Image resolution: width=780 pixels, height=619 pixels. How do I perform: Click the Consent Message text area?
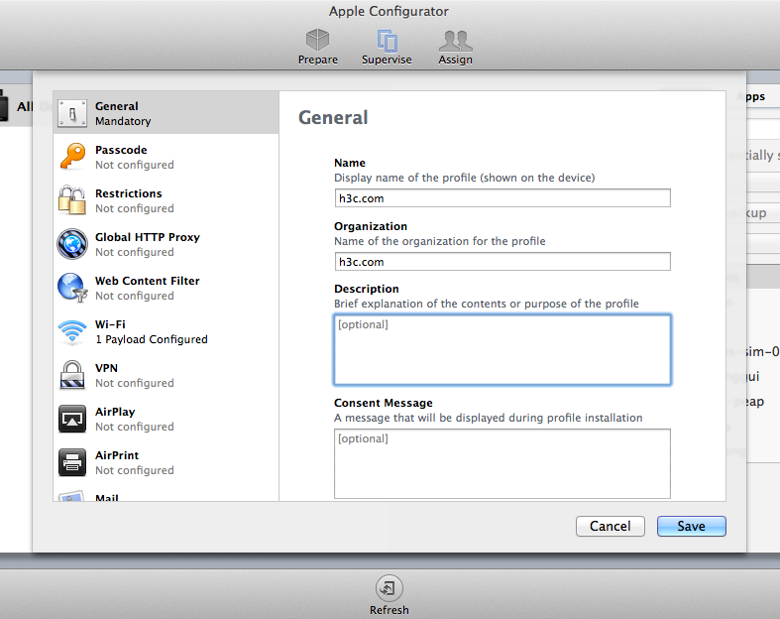[502, 463]
